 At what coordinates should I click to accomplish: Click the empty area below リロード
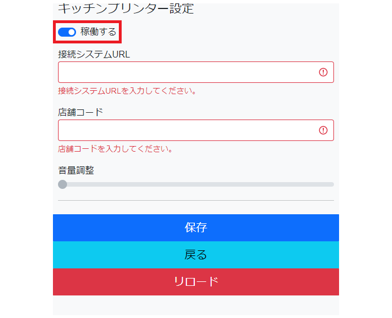(196, 305)
